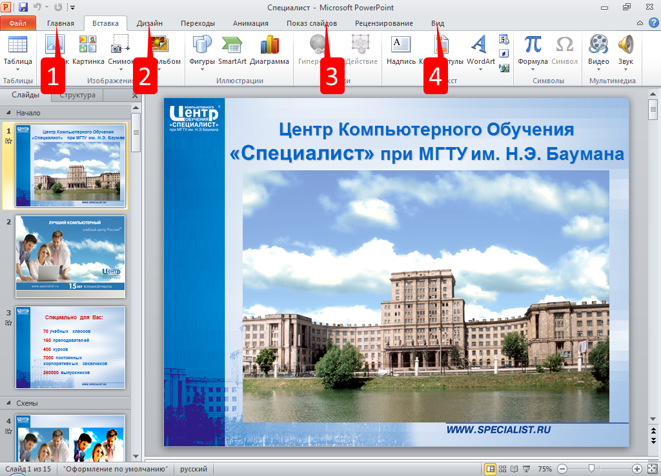
Task: Open the Видео insert dropdown
Action: (x=598, y=69)
